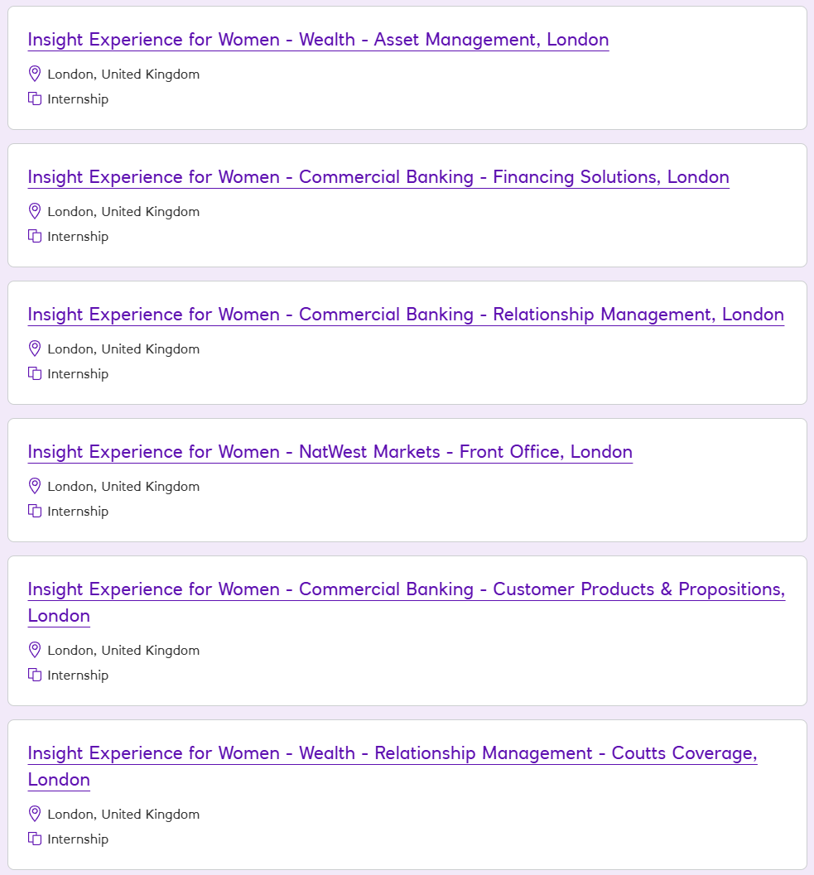
Task: Click London, United Kingdom text in Asset Management card
Action: [x=123, y=74]
